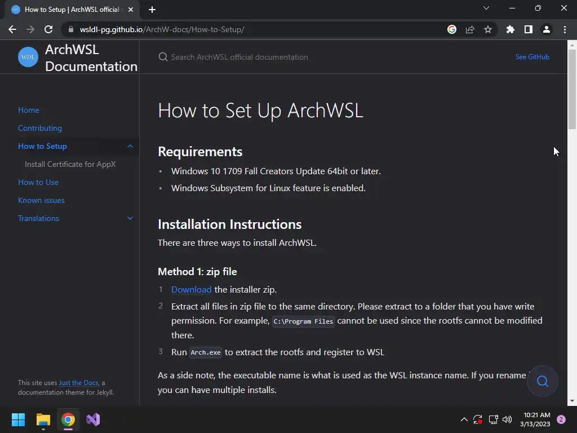The width and height of the screenshot is (577, 433).
Task: Open the Extensions puzzle icon
Action: 511,29
